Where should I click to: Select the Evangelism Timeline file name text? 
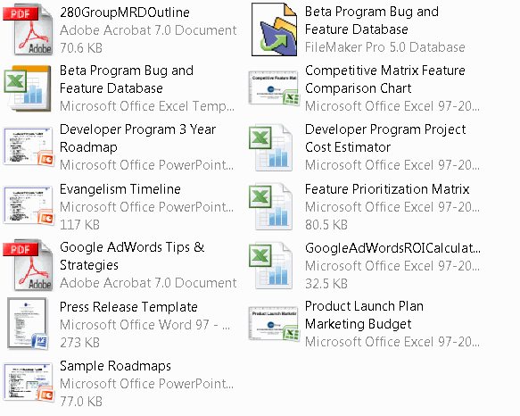click(120, 189)
